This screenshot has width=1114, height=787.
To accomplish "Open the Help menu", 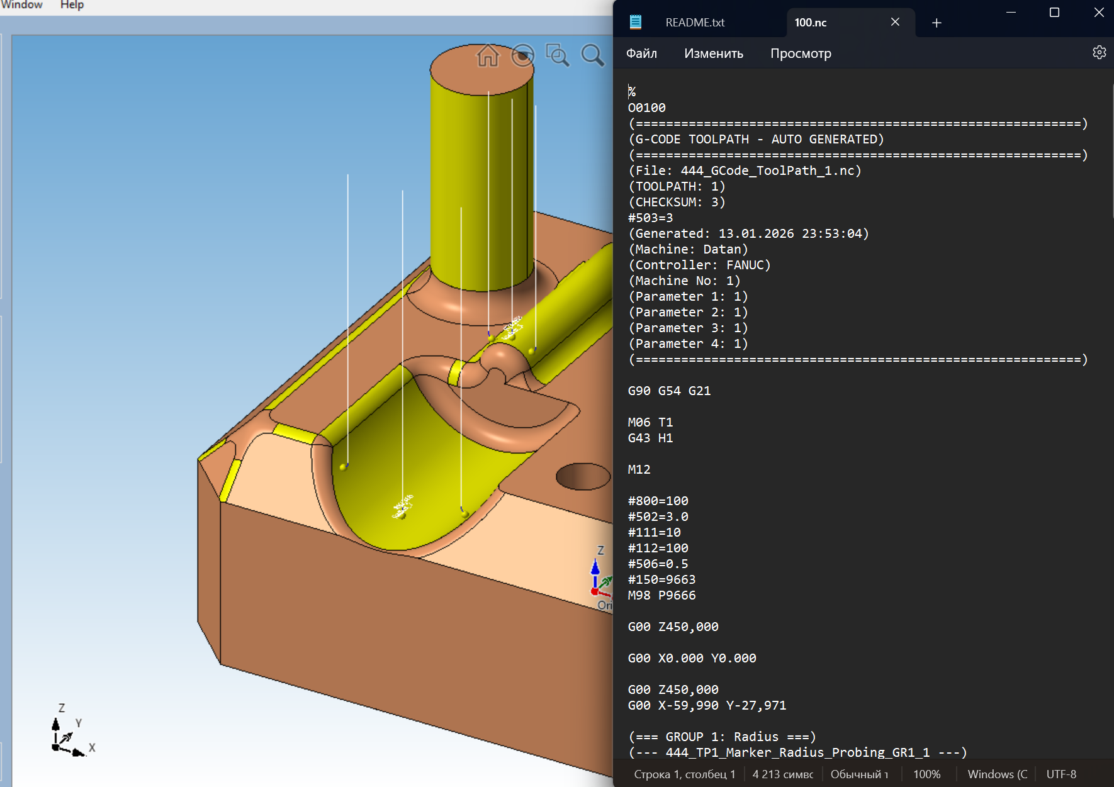I will (x=72, y=5).
